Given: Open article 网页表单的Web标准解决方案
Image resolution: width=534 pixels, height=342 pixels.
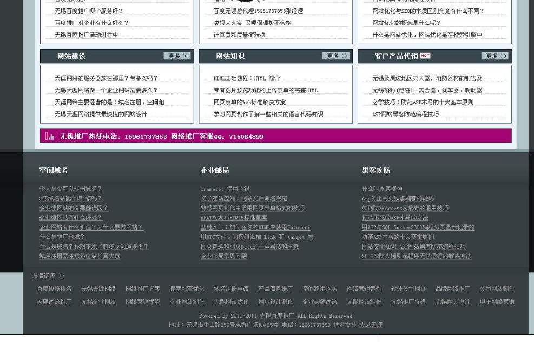Looking at the screenshot, I should (249, 102).
